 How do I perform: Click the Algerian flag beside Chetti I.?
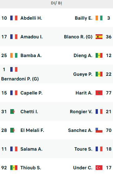(x=14, y=112)
